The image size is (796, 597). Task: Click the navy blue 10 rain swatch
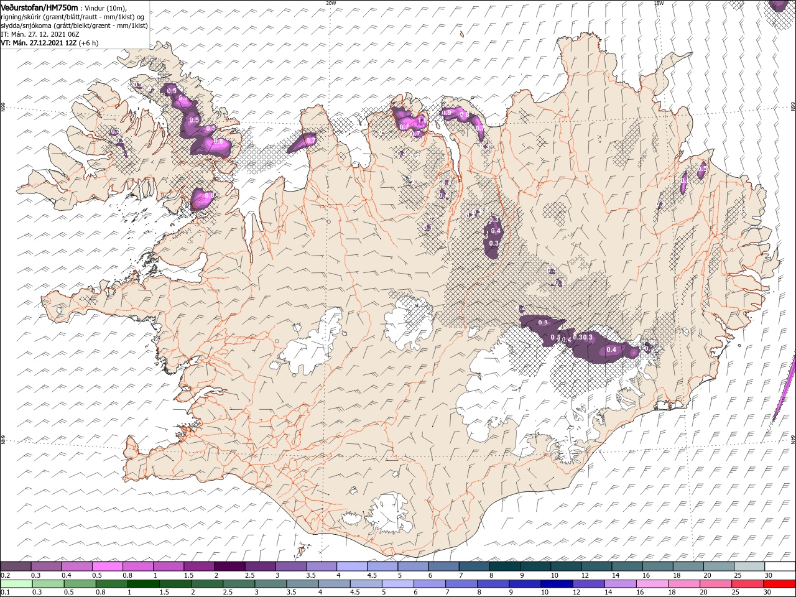click(557, 584)
